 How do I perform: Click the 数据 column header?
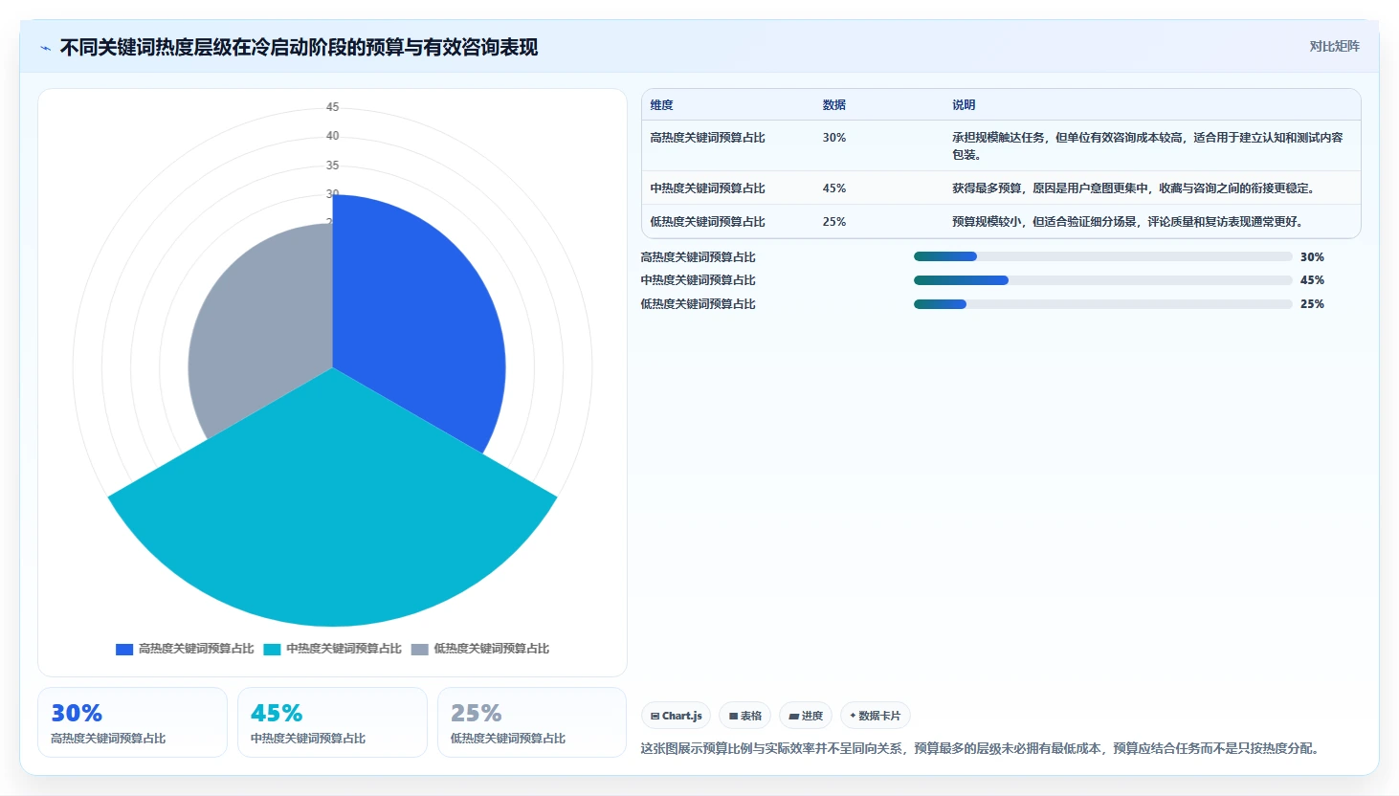[834, 105]
